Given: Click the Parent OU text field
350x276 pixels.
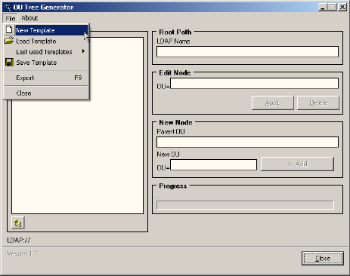Looking at the screenshot, I should [x=247, y=142].
